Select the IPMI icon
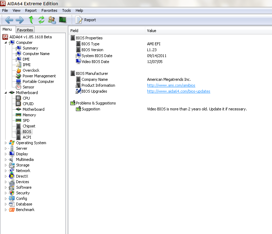 (x=18, y=65)
